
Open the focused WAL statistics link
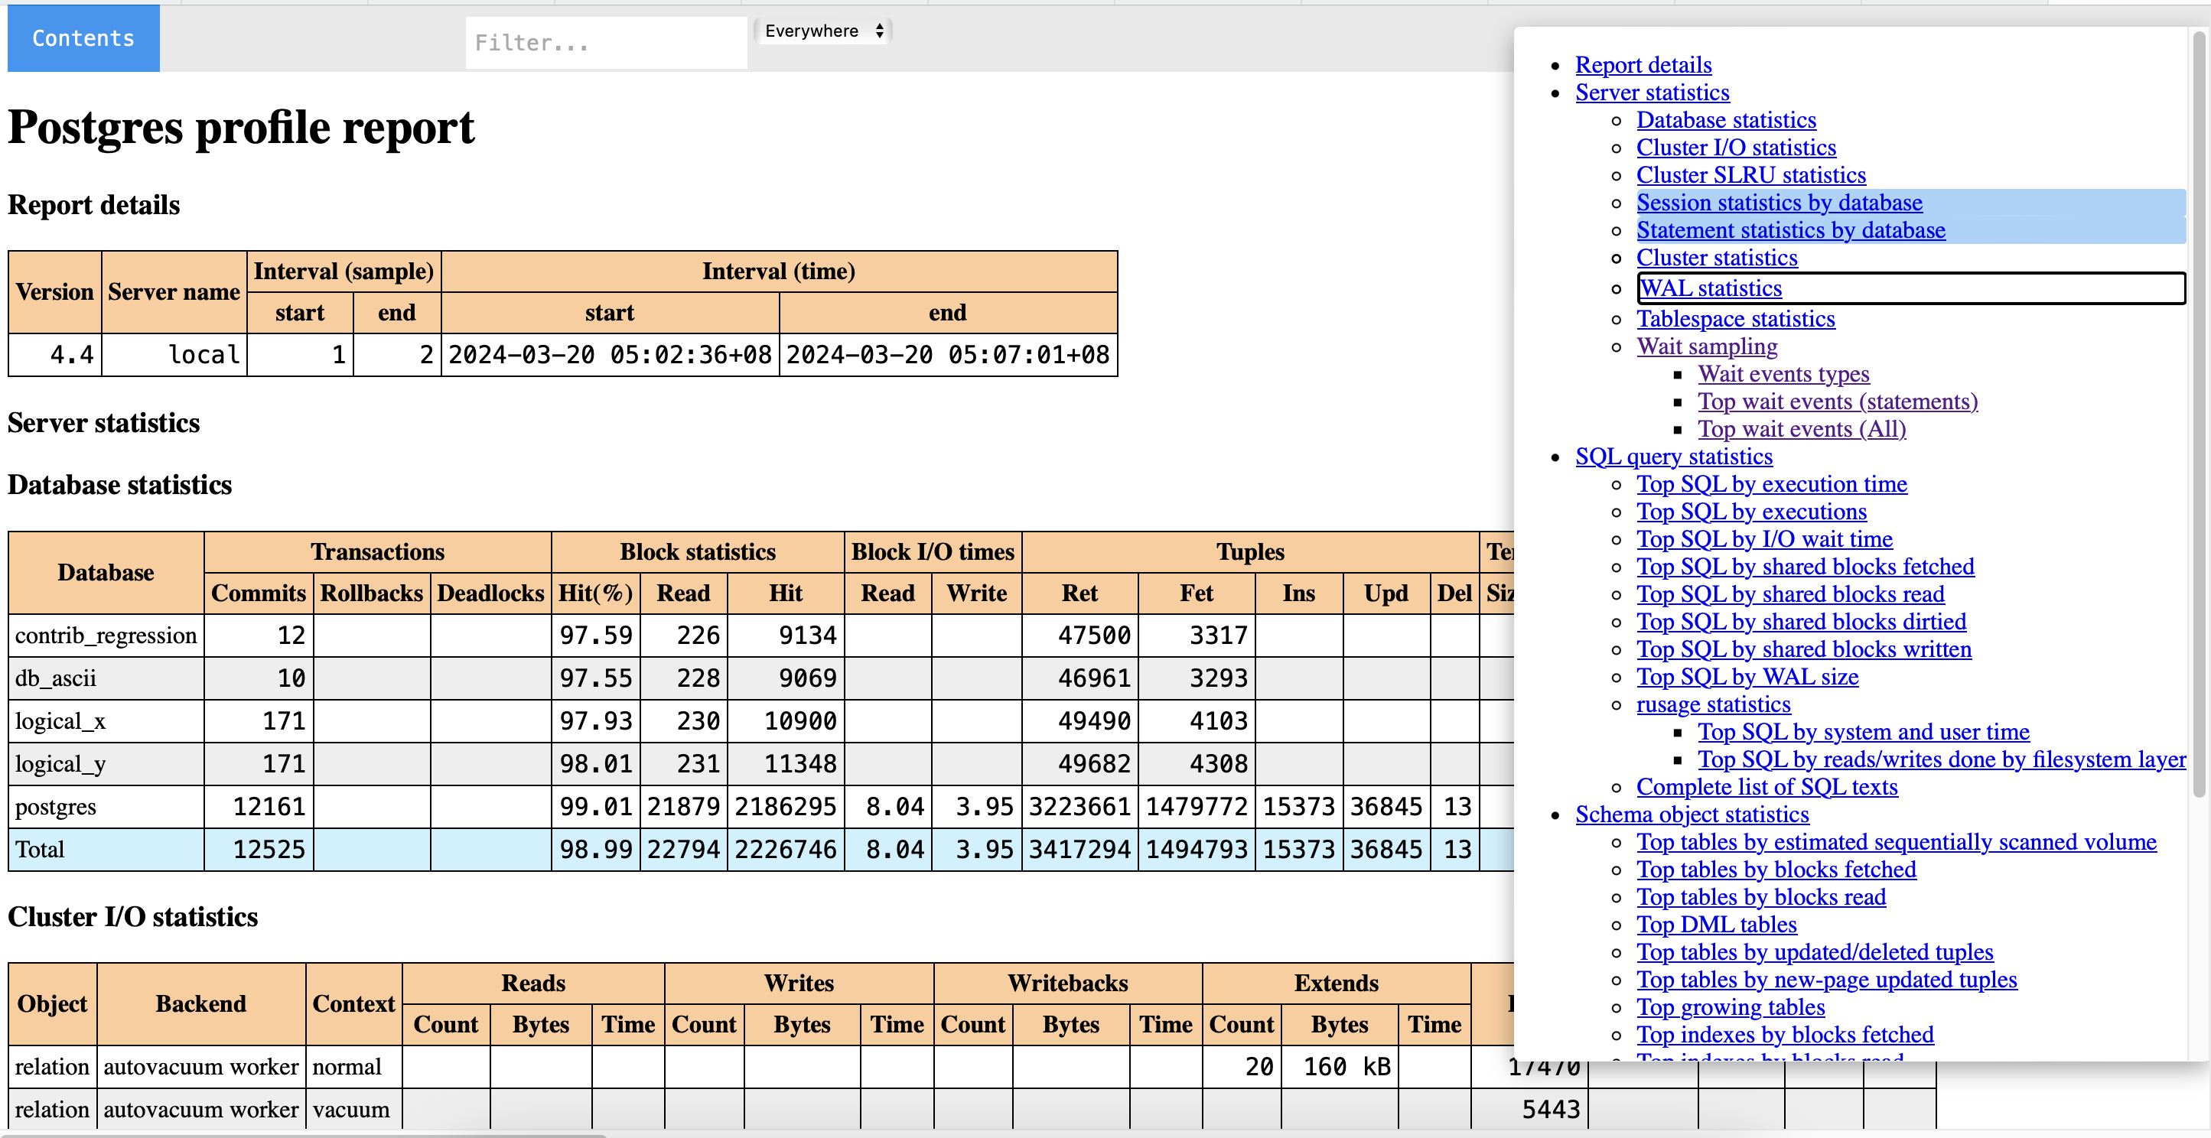pos(1711,288)
